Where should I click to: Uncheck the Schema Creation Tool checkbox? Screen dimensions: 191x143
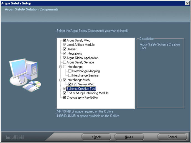[x=65, y=89]
